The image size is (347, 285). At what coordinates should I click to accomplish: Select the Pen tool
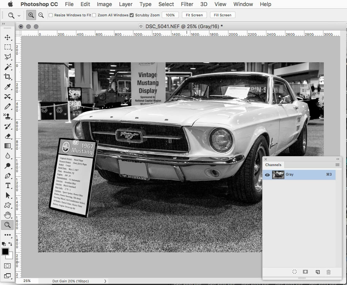(8, 176)
